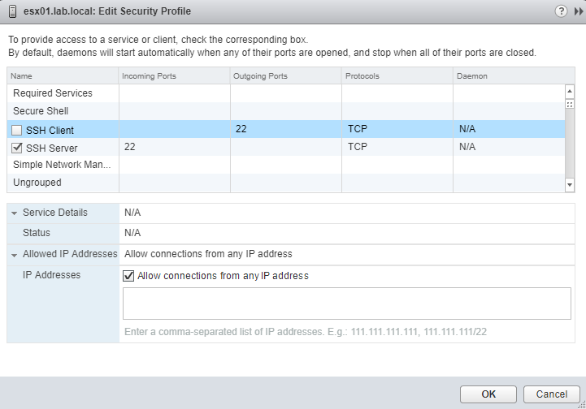The height and width of the screenshot is (409, 586).
Task: Enable the SSH Client checkbox
Action: point(17,130)
